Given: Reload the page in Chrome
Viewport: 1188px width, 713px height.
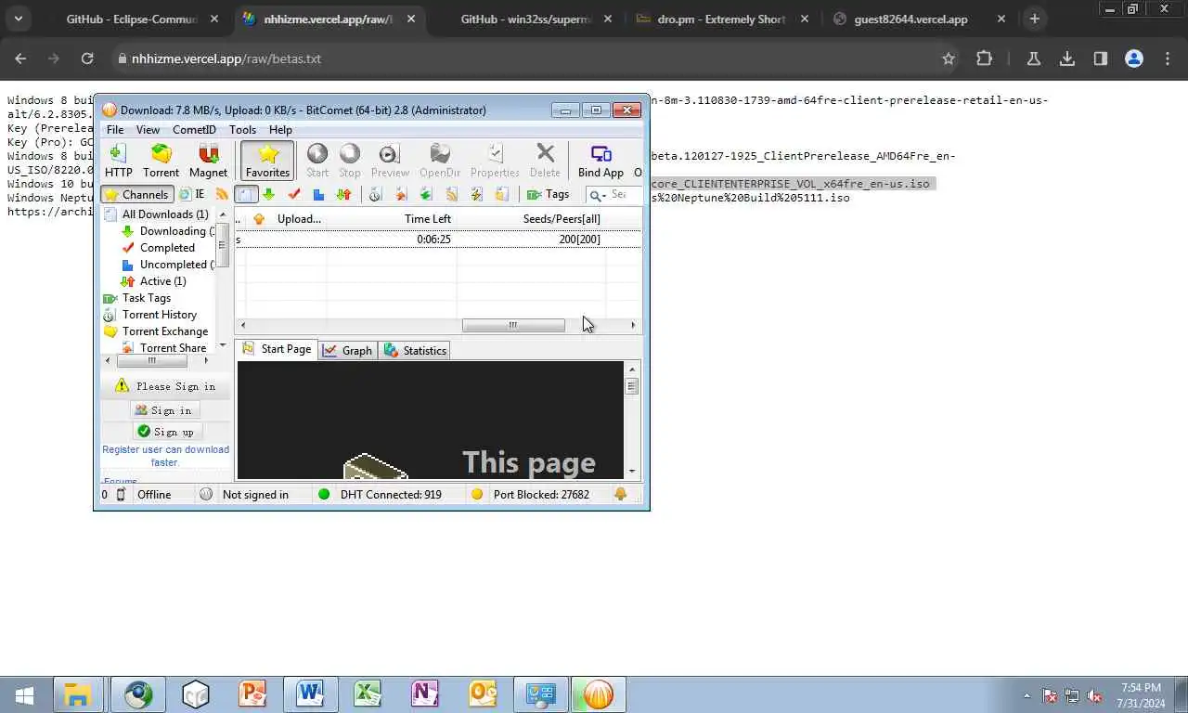Looking at the screenshot, I should (x=87, y=58).
